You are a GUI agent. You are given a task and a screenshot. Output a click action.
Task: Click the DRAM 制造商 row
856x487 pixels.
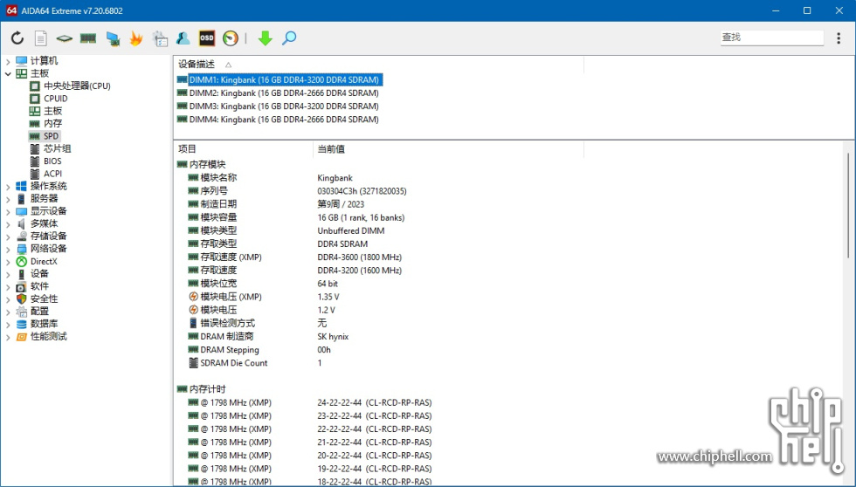click(x=268, y=337)
